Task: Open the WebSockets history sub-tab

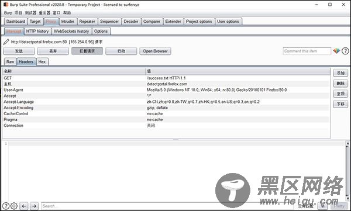Action: point(71,31)
